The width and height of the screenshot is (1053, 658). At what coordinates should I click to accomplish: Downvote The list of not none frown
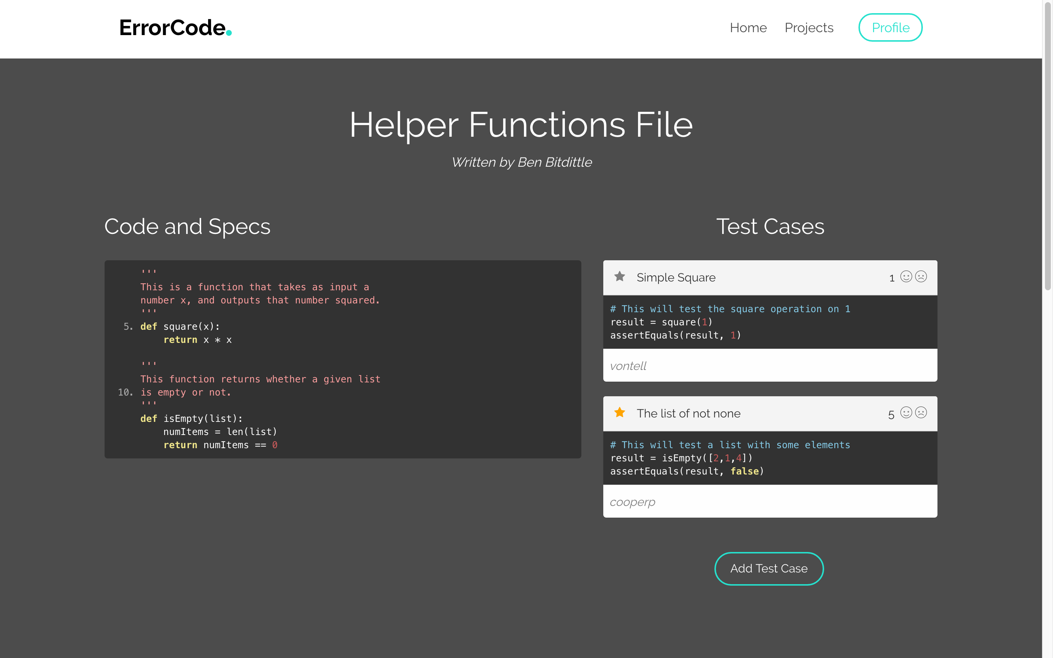coord(921,413)
